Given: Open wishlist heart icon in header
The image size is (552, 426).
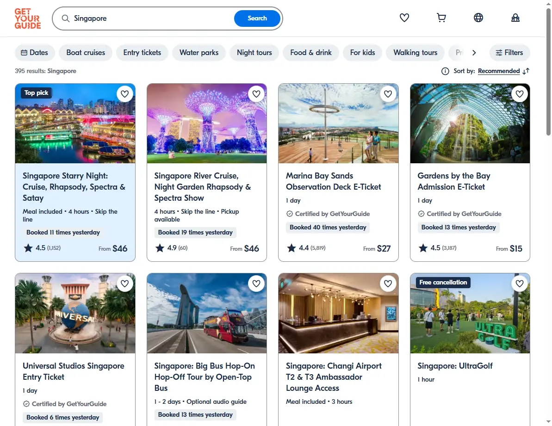Looking at the screenshot, I should pos(404,18).
